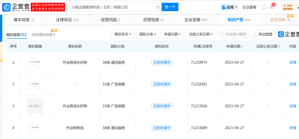Select the 历史商标信息 sub-tab
This screenshot has width=299, height=139.
(x=43, y=35)
